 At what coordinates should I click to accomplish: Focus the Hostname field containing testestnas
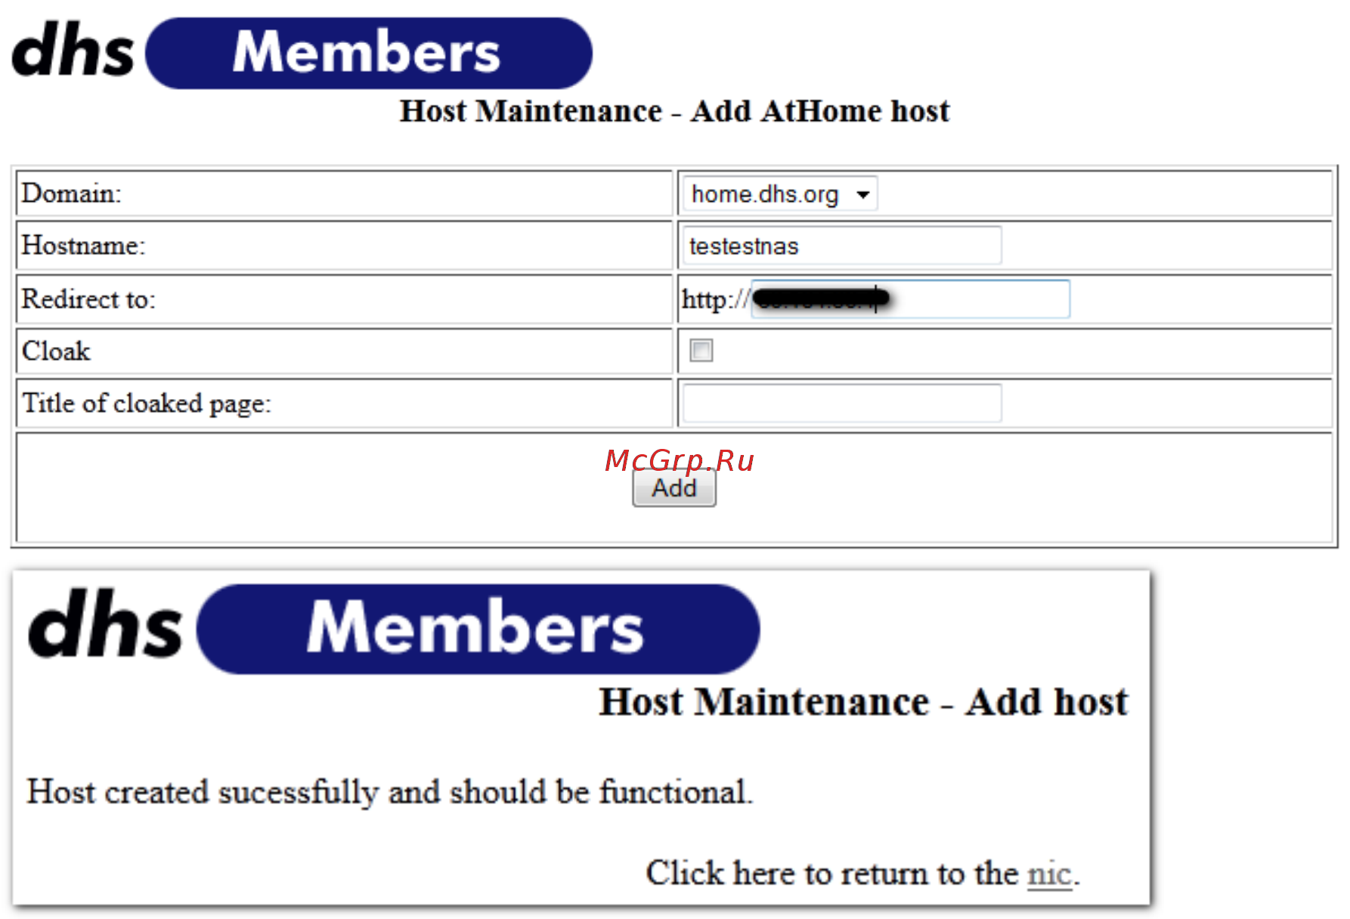click(842, 246)
